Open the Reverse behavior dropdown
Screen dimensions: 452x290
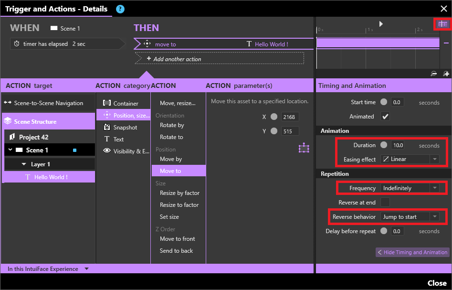click(410, 217)
